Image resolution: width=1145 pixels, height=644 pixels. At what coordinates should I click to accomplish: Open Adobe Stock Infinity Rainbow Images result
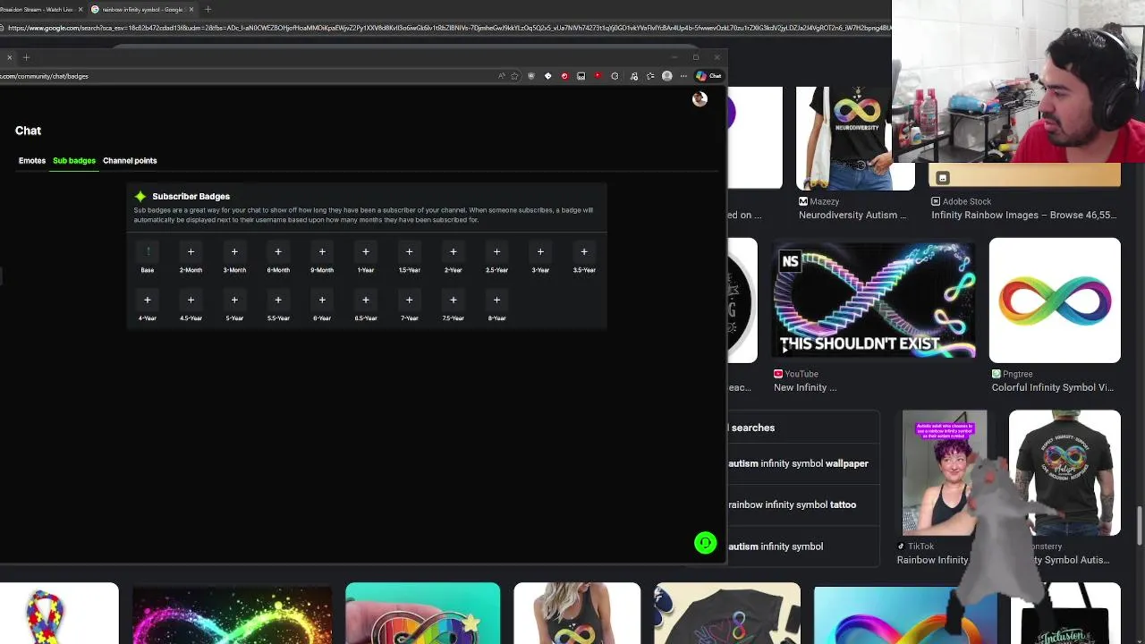[x=1023, y=215]
